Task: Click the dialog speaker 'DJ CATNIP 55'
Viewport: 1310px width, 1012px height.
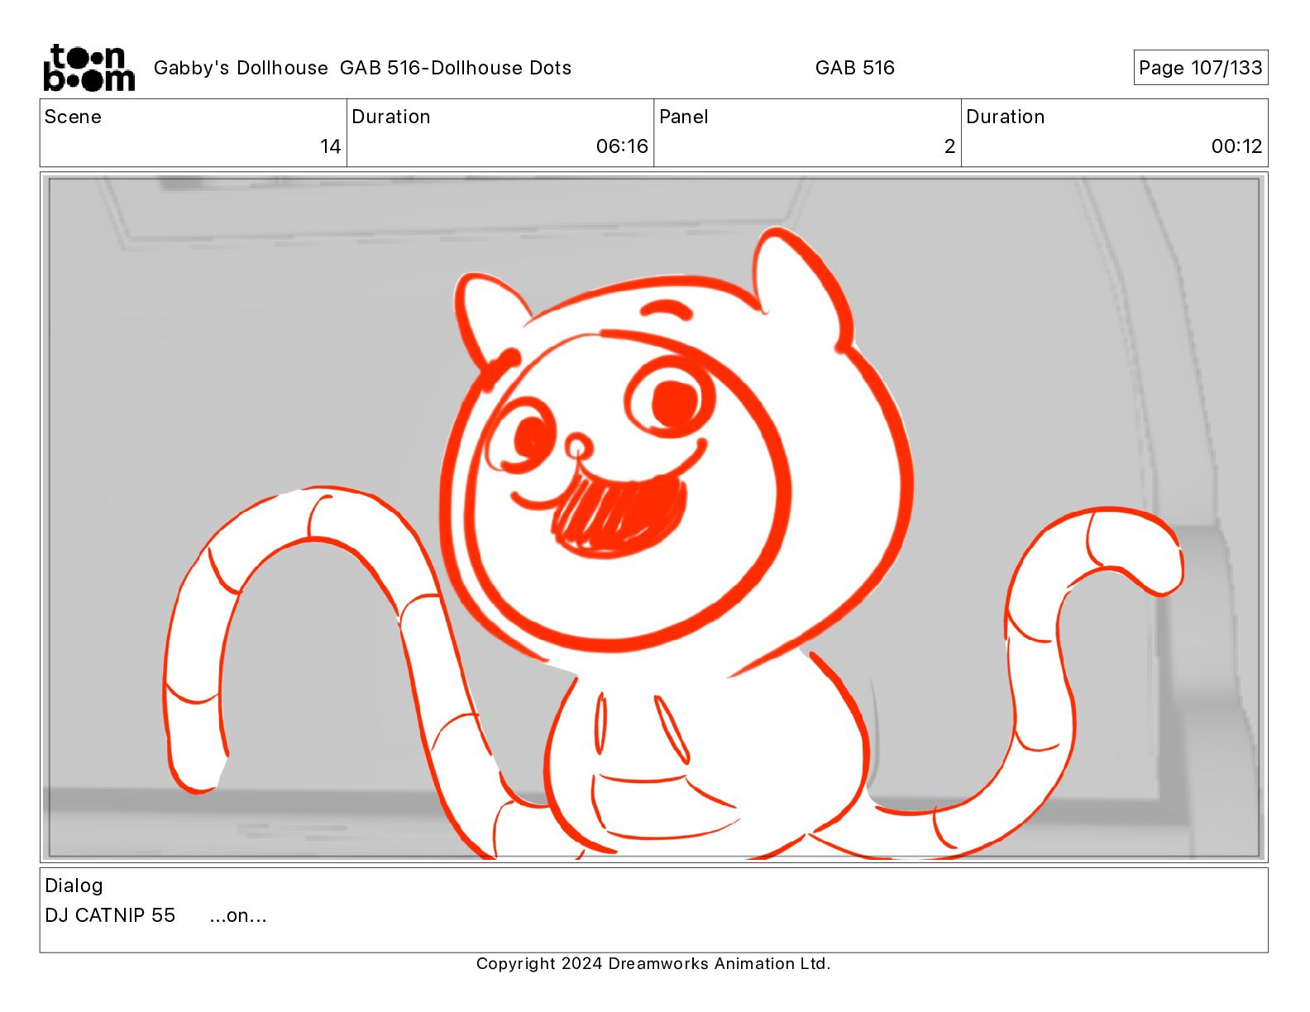Action: [x=110, y=915]
